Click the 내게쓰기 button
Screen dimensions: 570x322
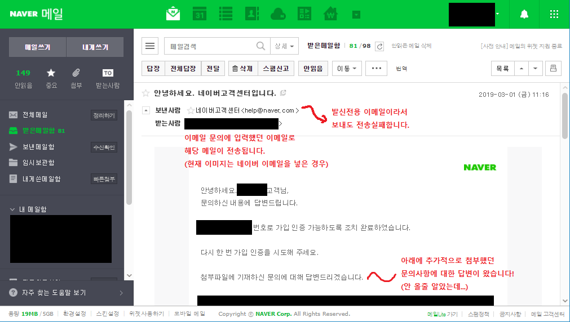[x=95, y=47]
